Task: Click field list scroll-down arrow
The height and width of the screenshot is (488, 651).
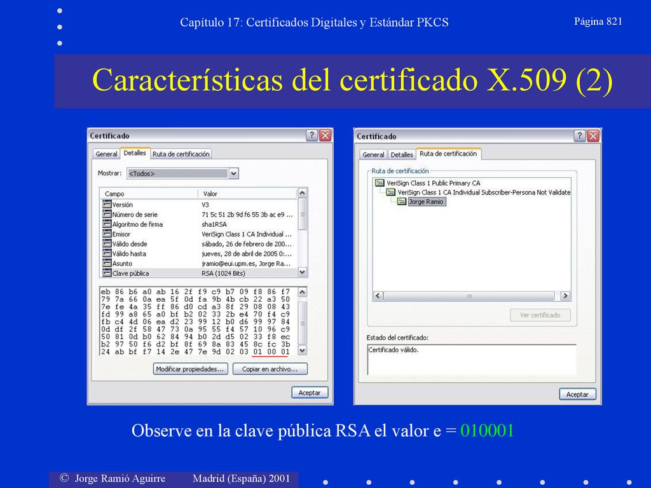Action: point(302,272)
